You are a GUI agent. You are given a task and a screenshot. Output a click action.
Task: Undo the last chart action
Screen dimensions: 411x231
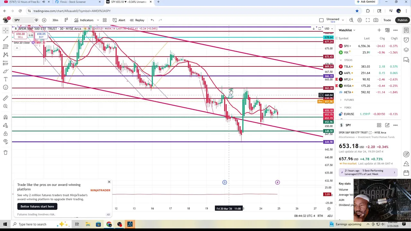tap(152, 20)
